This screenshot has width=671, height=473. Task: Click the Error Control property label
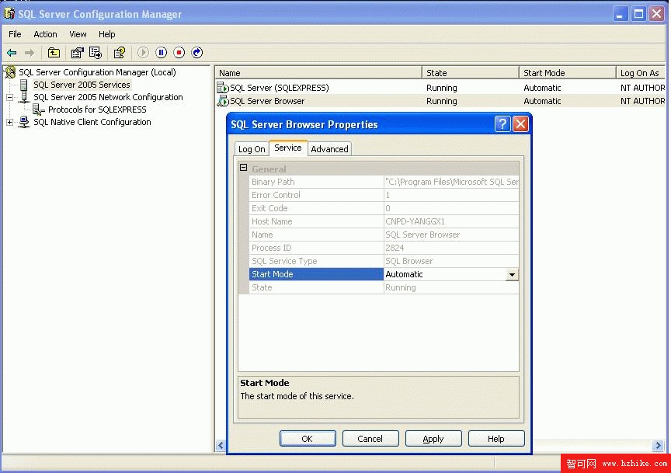pos(276,195)
